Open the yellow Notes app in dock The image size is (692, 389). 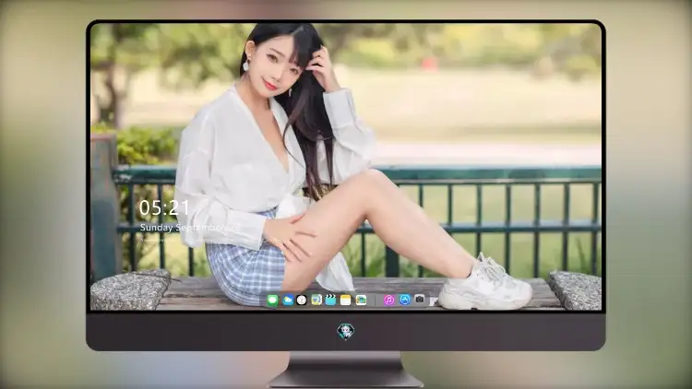point(346,301)
